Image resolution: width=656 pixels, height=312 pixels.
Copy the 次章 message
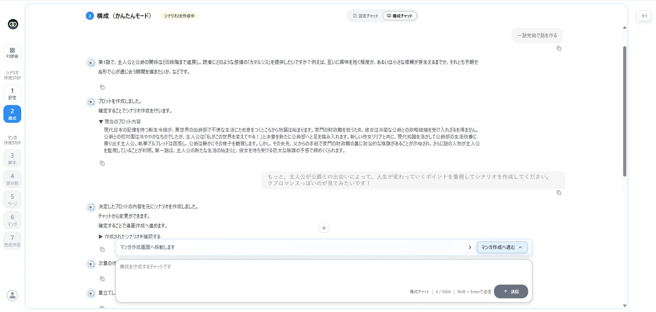(x=102, y=279)
